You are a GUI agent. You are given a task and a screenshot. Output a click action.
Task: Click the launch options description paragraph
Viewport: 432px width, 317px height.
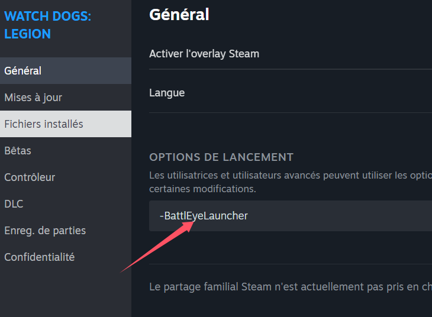pyautogui.click(x=291, y=182)
